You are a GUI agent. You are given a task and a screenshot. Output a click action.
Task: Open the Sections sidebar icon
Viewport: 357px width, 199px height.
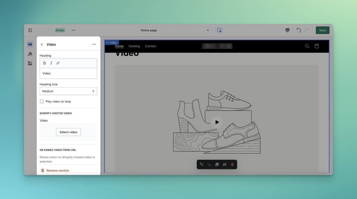pyautogui.click(x=30, y=44)
